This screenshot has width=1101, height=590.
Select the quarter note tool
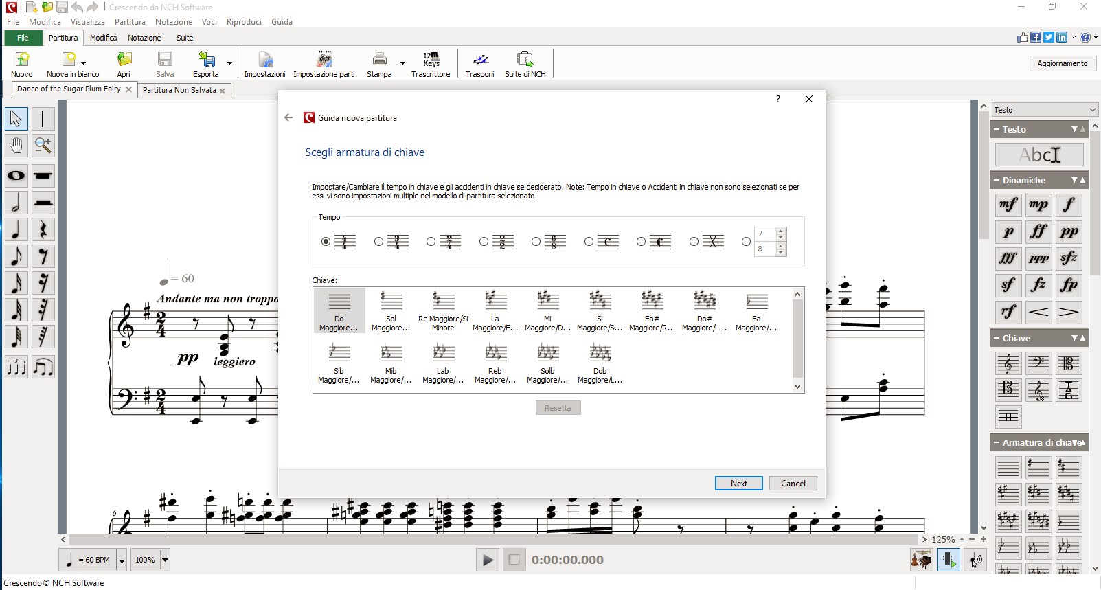tap(16, 229)
